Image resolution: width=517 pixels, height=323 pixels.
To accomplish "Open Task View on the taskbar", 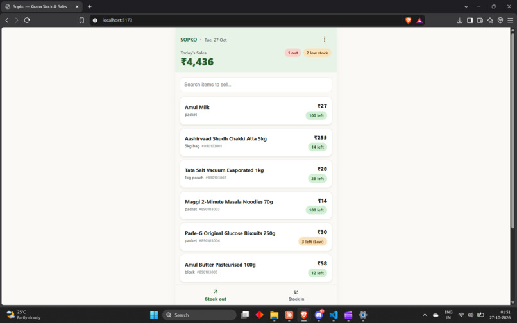I will click(x=244, y=315).
